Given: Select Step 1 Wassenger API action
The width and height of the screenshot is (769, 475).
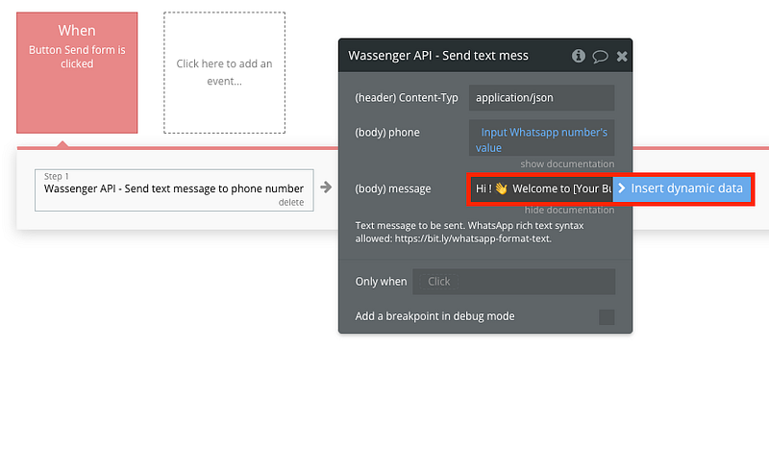Looking at the screenshot, I should (x=174, y=187).
